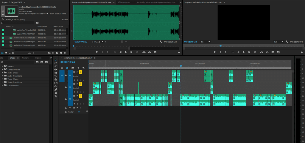
Task: Toggle Snap magnet icon in timeline
Action: (x=68, y=68)
